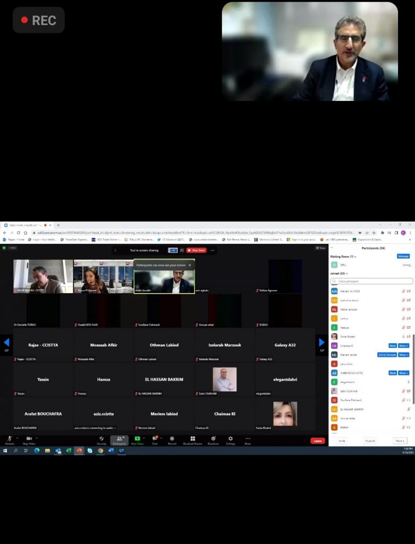The height and width of the screenshot is (544, 415).
Task: Go to previous gallery page arrow
Action: tap(6, 343)
